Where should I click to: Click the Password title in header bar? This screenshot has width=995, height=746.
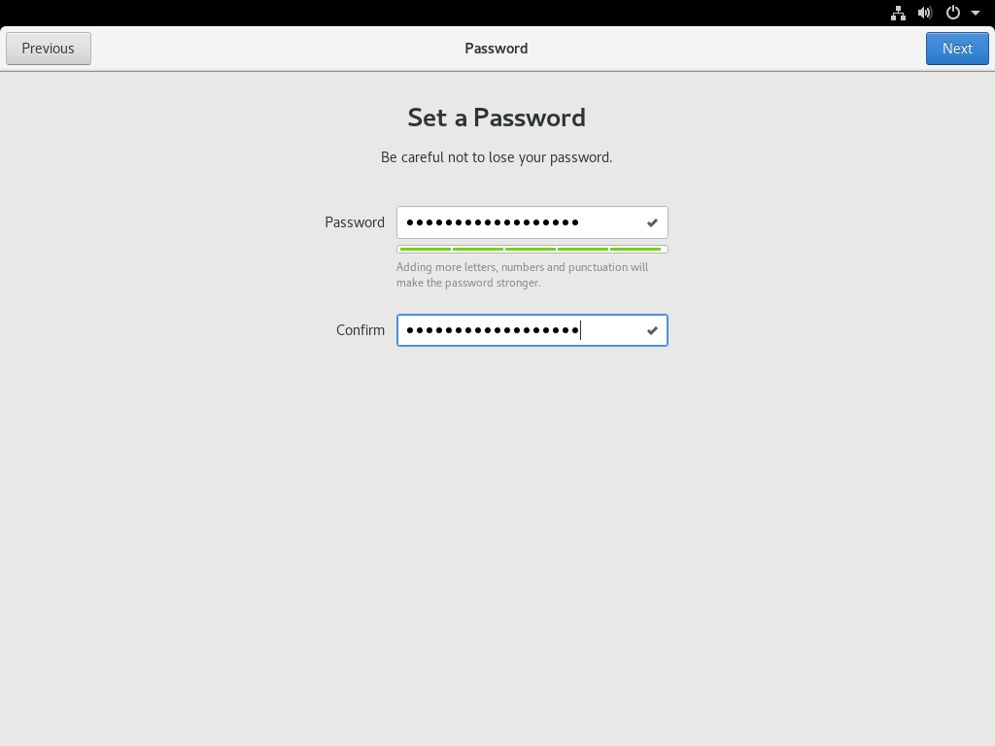pyautogui.click(x=497, y=49)
